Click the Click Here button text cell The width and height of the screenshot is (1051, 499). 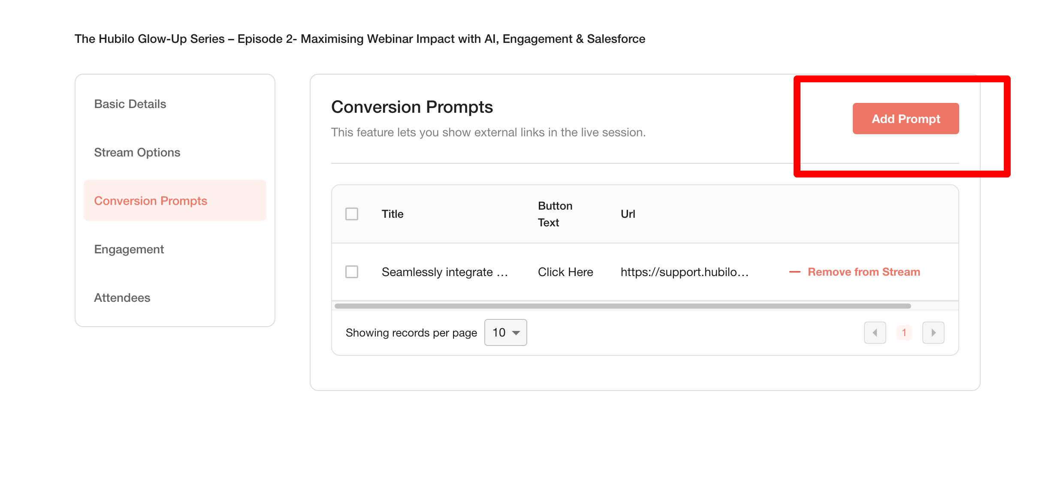(x=565, y=272)
